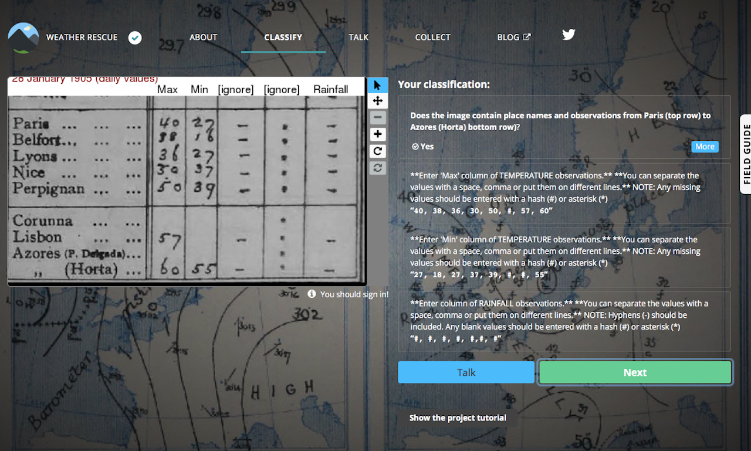Open the 'More' options for the Yes answer
The width and height of the screenshot is (751, 451).
(x=704, y=146)
